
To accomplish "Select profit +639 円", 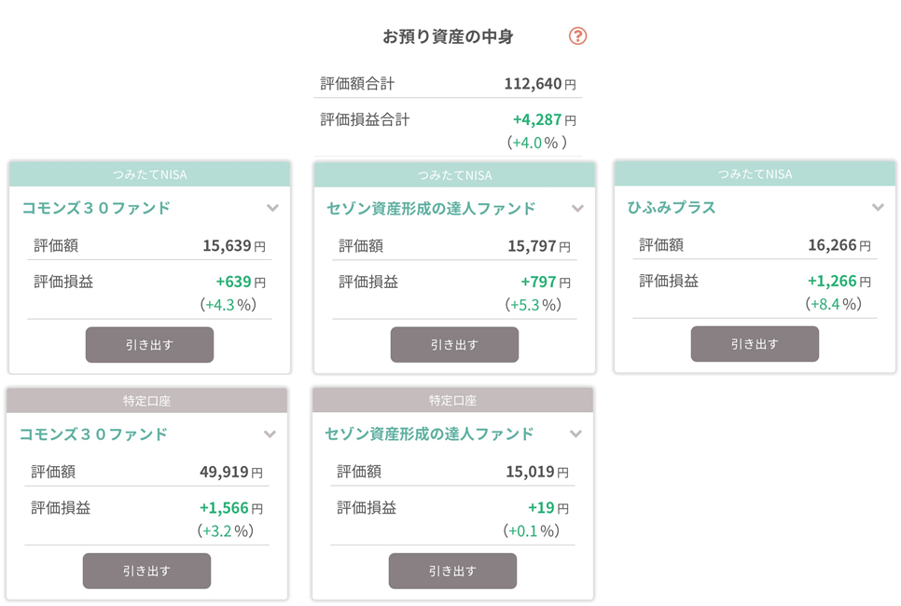I will coord(241,282).
